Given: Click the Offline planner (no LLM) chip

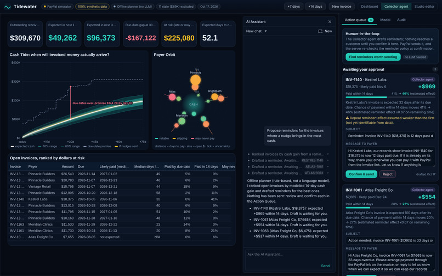Looking at the screenshot, I should pos(133,7).
